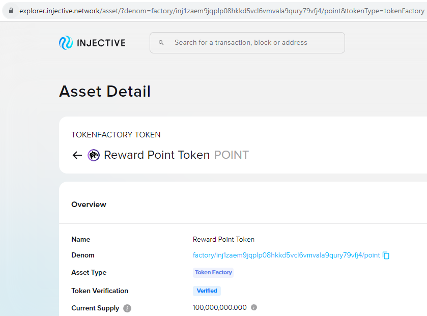Click the lock icon in the address bar
This screenshot has height=316, width=427.
[11, 11]
